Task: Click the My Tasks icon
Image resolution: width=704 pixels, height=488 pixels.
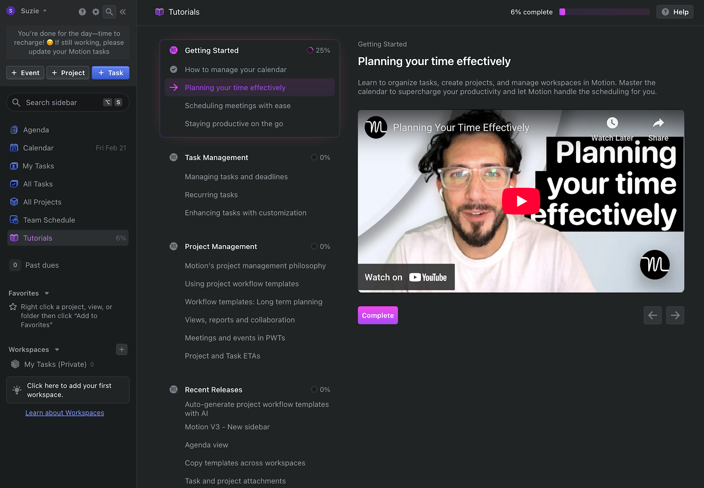Action: tap(14, 166)
